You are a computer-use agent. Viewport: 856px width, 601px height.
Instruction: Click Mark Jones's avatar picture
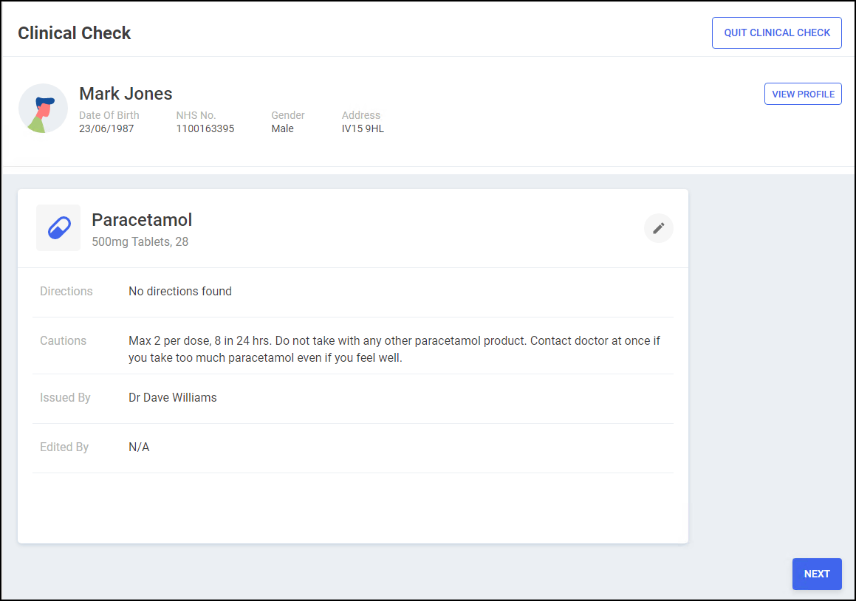(43, 109)
